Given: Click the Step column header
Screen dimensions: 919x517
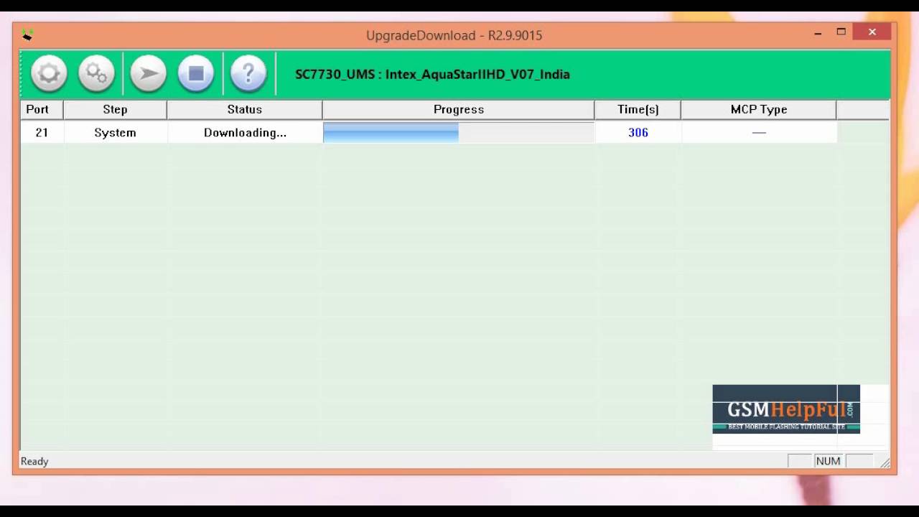Looking at the screenshot, I should pos(115,109).
